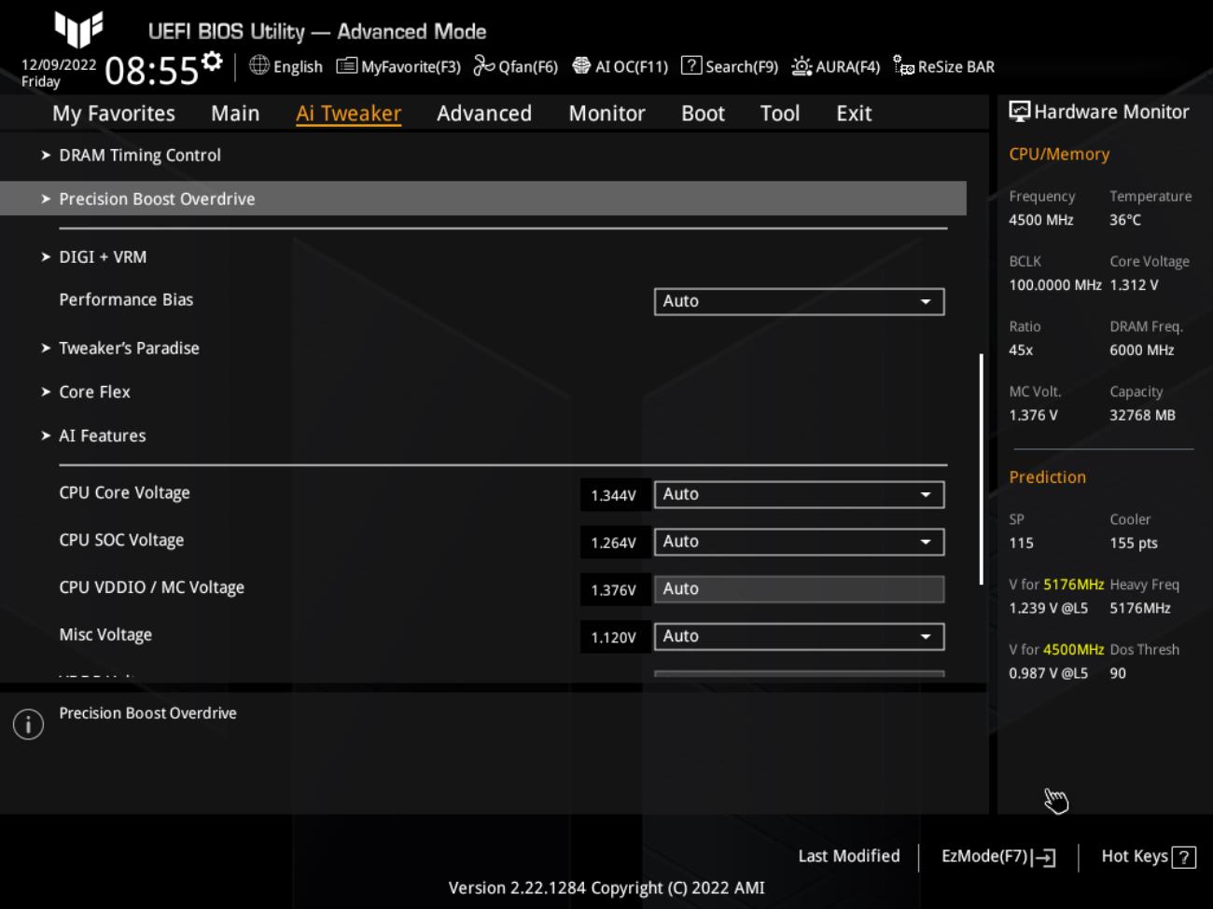The image size is (1213, 909).
Task: Click the 36°C temperature reading
Action: click(1125, 220)
